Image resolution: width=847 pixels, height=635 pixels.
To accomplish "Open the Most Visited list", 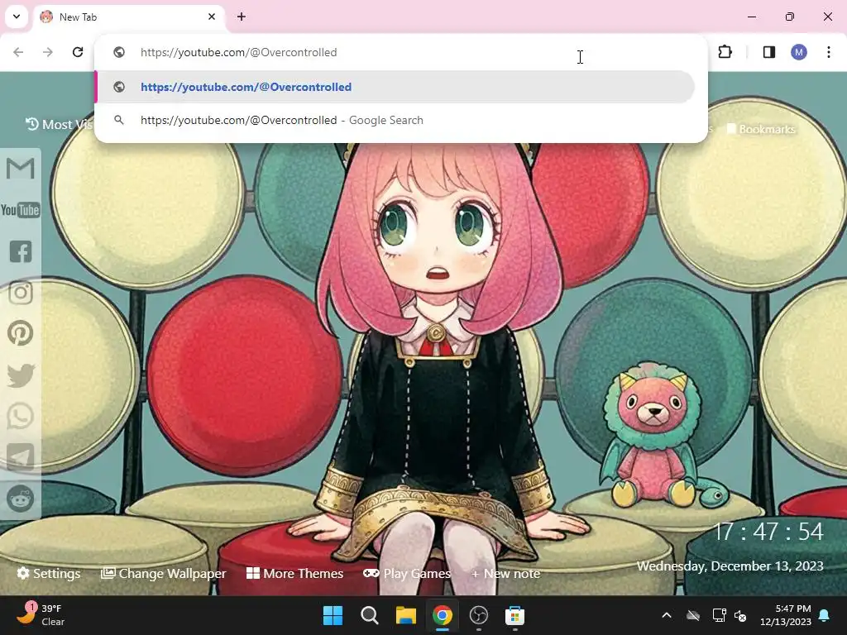I will click(60, 124).
